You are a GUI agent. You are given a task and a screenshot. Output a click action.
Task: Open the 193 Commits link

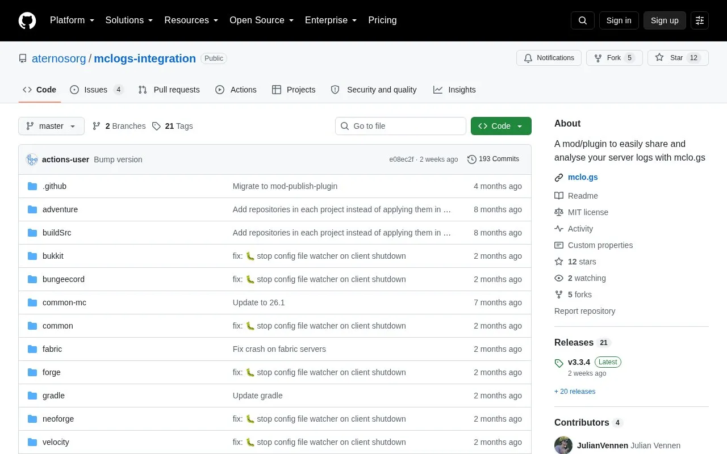tap(493, 159)
